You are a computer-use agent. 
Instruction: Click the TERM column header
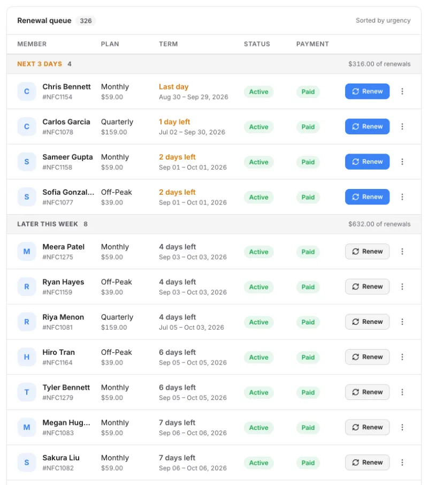pos(169,44)
